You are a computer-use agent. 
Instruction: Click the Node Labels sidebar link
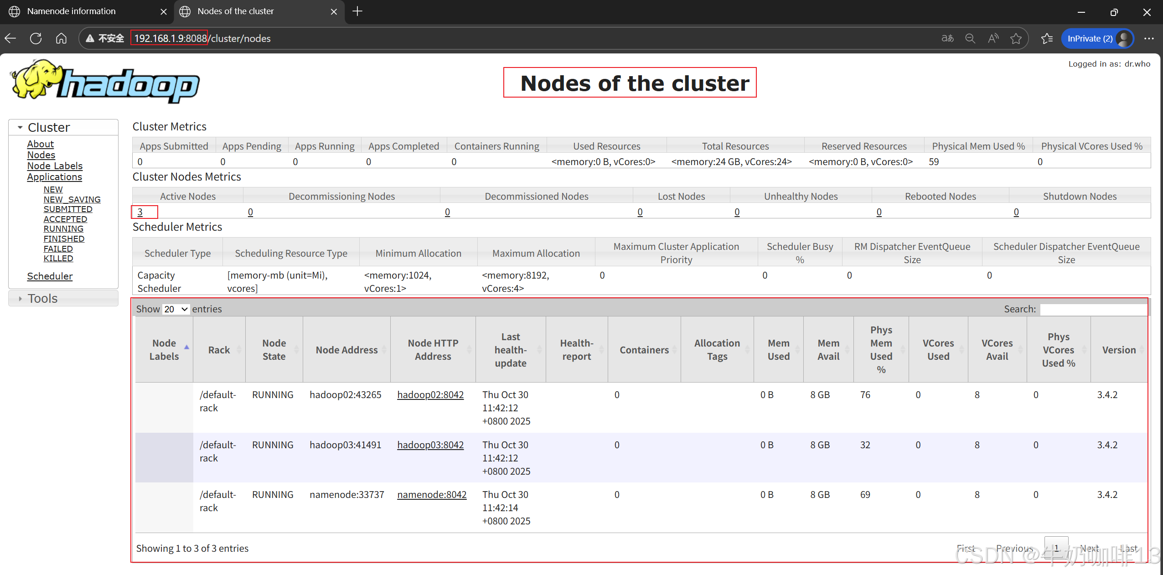pyautogui.click(x=55, y=166)
